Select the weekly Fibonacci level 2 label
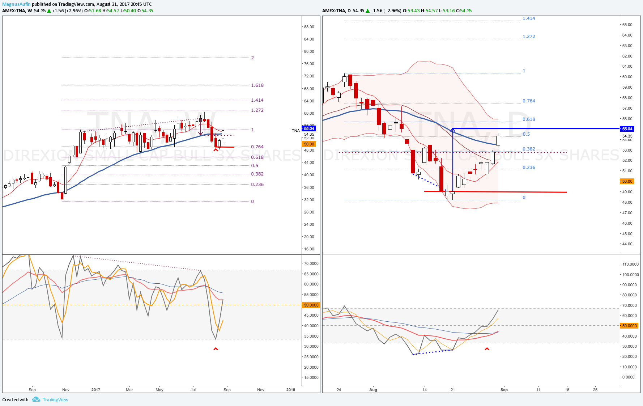The height and width of the screenshot is (406, 643). [x=252, y=58]
